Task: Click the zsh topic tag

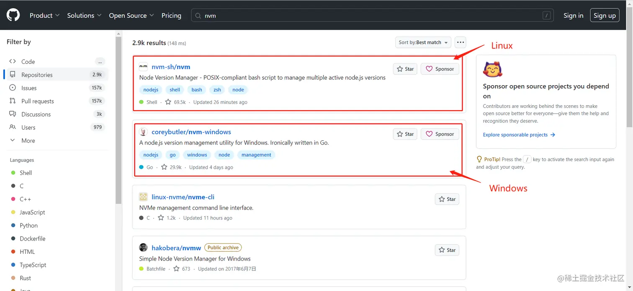Action: pyautogui.click(x=217, y=90)
